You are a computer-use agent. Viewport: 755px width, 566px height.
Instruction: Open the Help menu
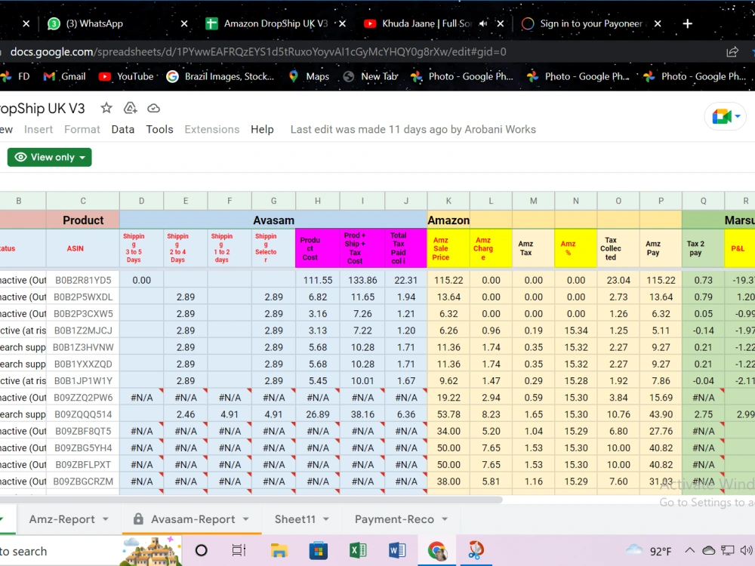(x=262, y=130)
